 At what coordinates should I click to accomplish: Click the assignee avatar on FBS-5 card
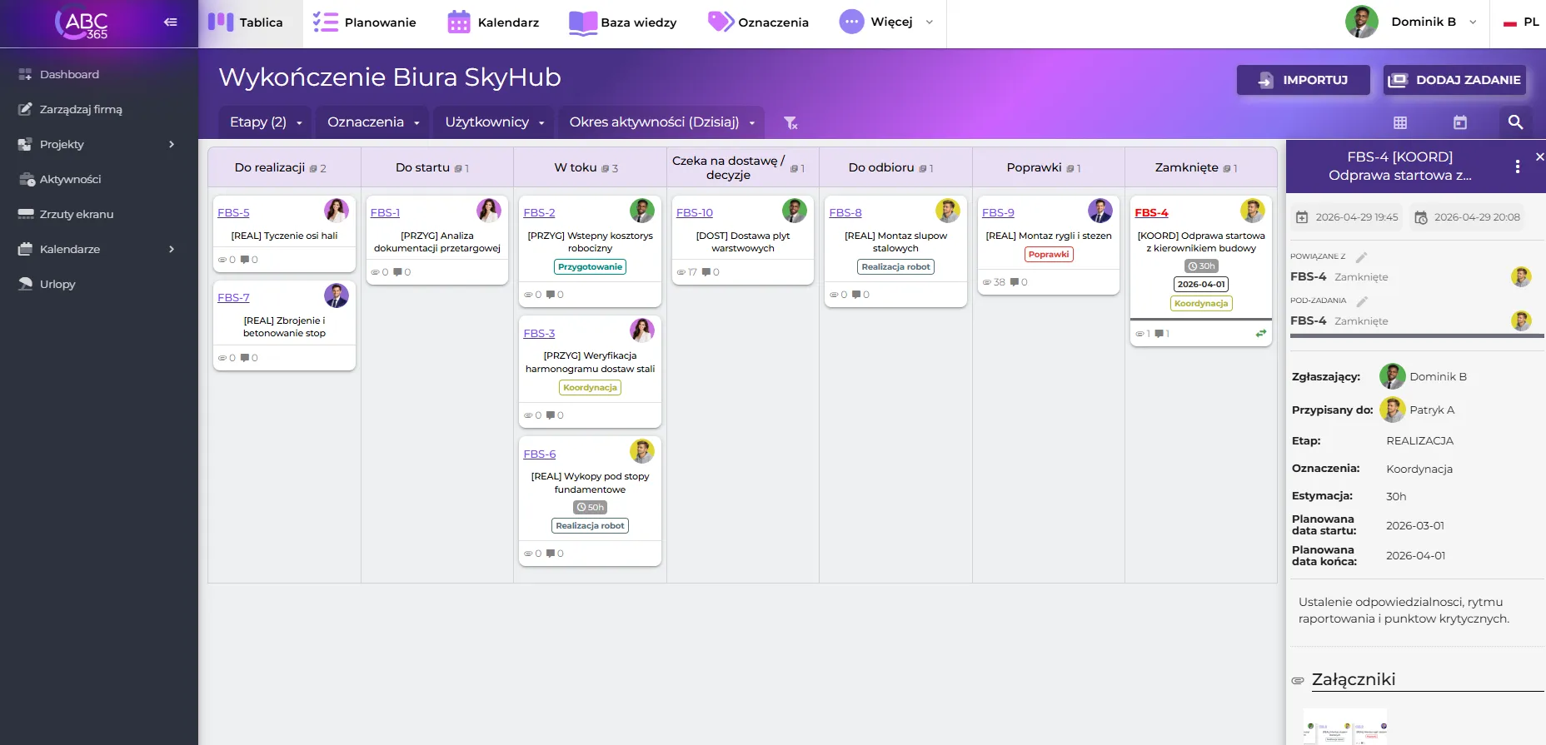[337, 211]
